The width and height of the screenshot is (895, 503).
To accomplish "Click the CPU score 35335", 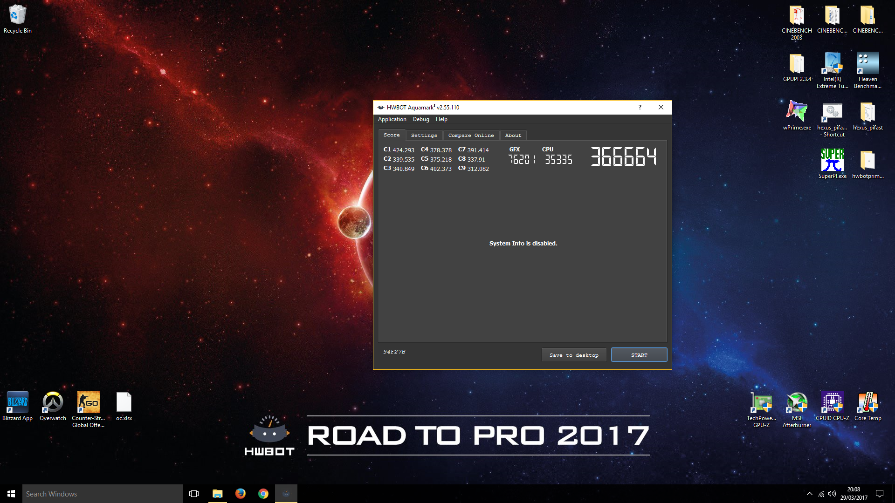I will click(558, 159).
